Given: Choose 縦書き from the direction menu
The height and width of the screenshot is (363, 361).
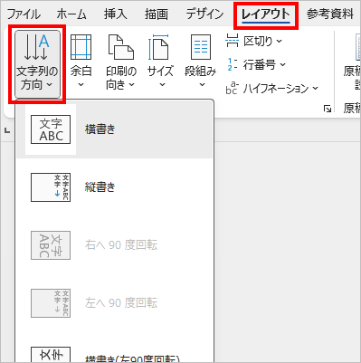Looking at the screenshot, I should tap(114, 187).
